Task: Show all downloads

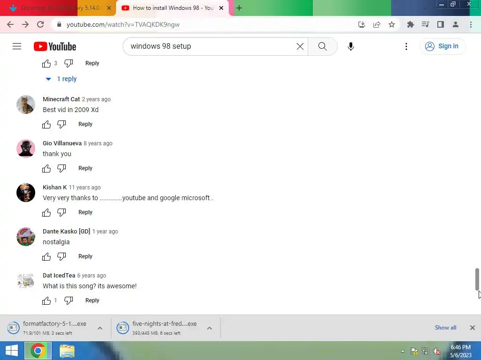Action: point(445,328)
